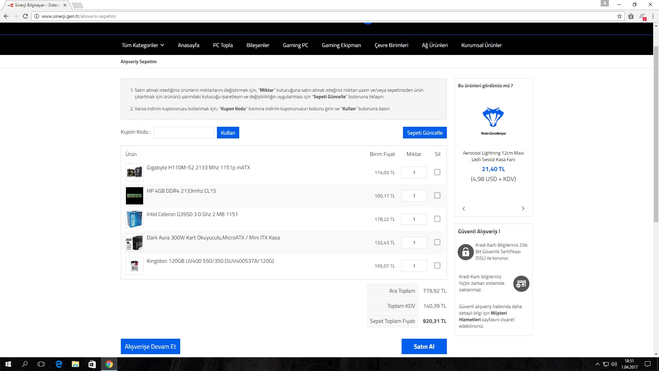Click the SSL padlock icon in Güvenli Alışveriş
The width and height of the screenshot is (659, 371).
(x=466, y=252)
